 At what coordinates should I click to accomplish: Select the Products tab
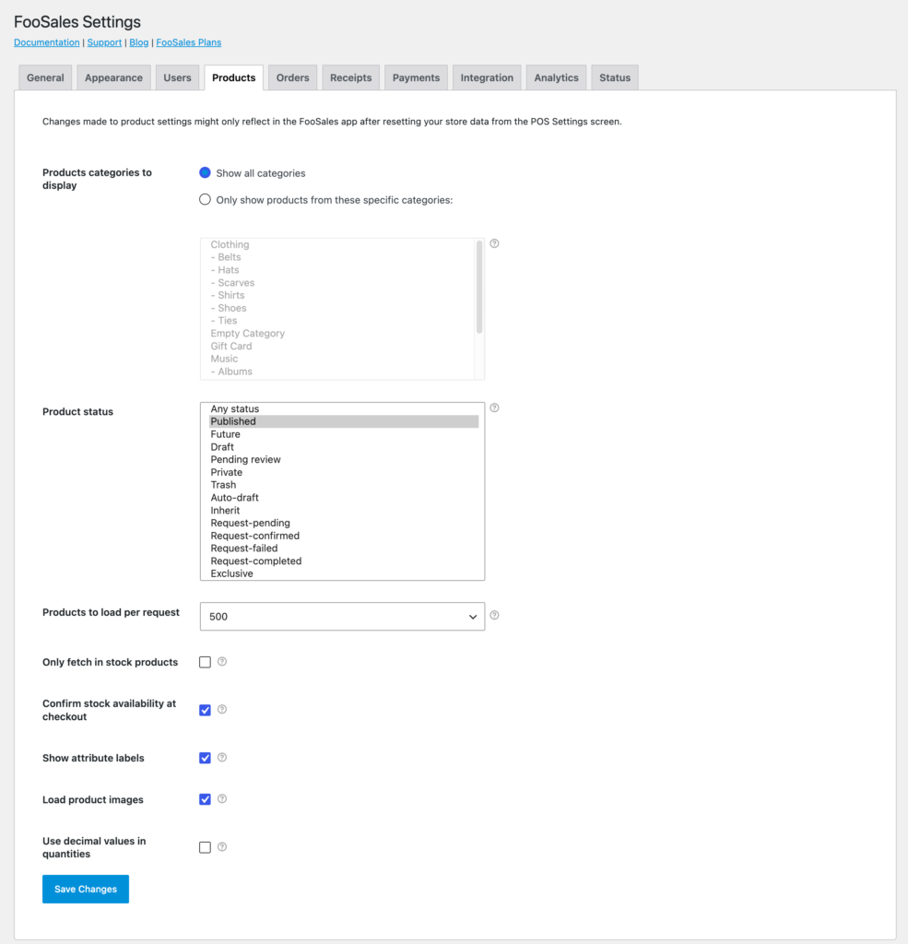tap(233, 77)
